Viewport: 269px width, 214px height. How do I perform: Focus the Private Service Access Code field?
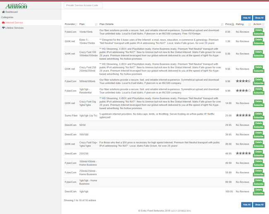point(83,5)
